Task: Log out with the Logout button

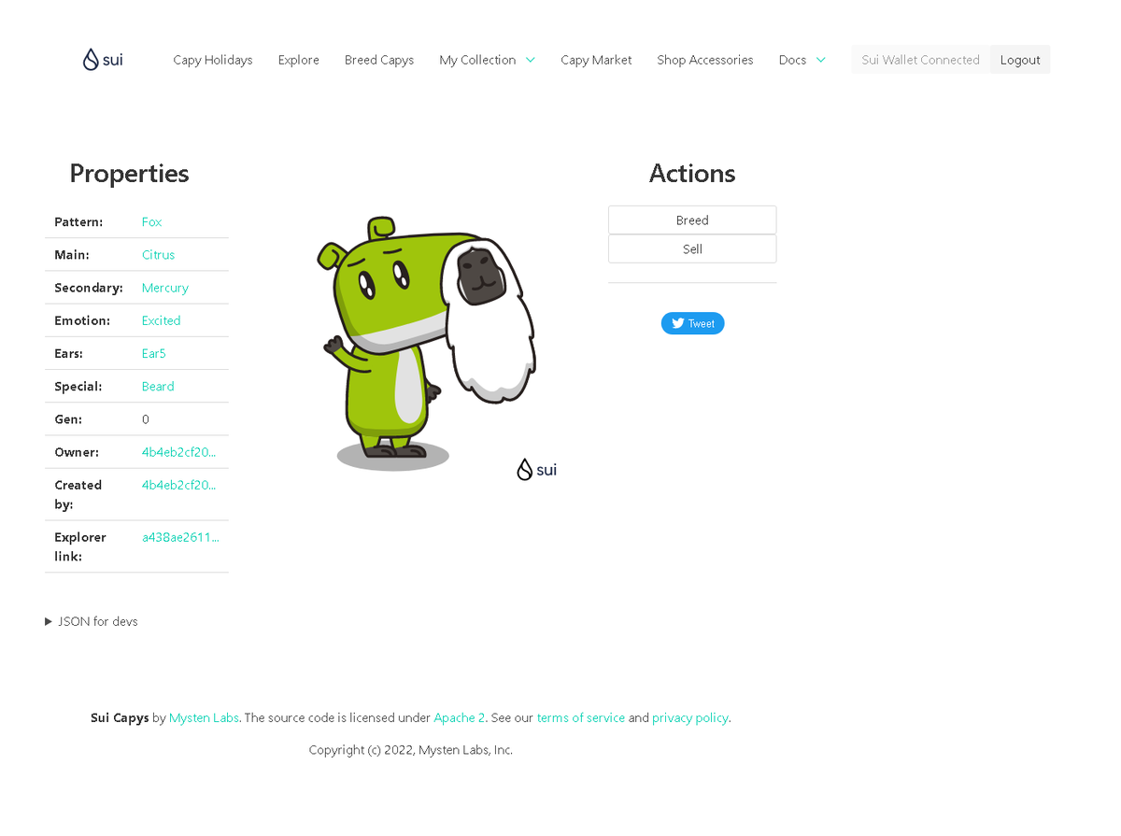Action: click(x=1020, y=60)
